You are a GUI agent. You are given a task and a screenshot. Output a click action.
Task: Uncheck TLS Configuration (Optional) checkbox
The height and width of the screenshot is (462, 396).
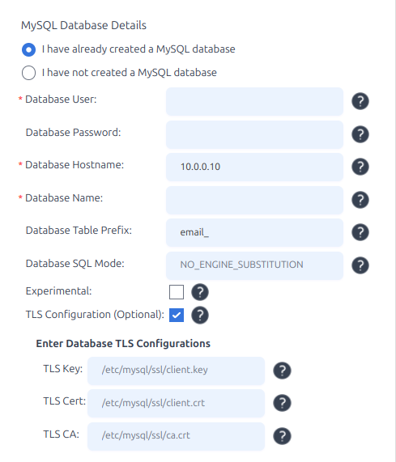[x=177, y=315]
